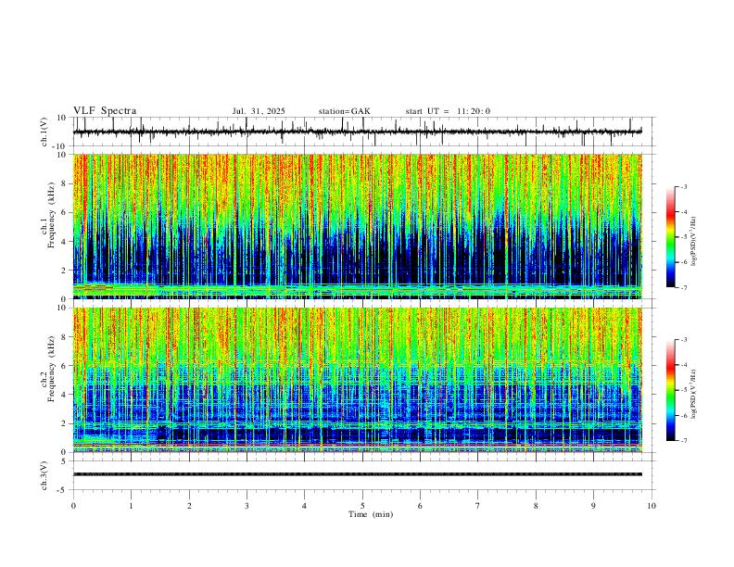Click the "ch.1(V)" waveform axis label
The image size is (734, 567).
44,132
